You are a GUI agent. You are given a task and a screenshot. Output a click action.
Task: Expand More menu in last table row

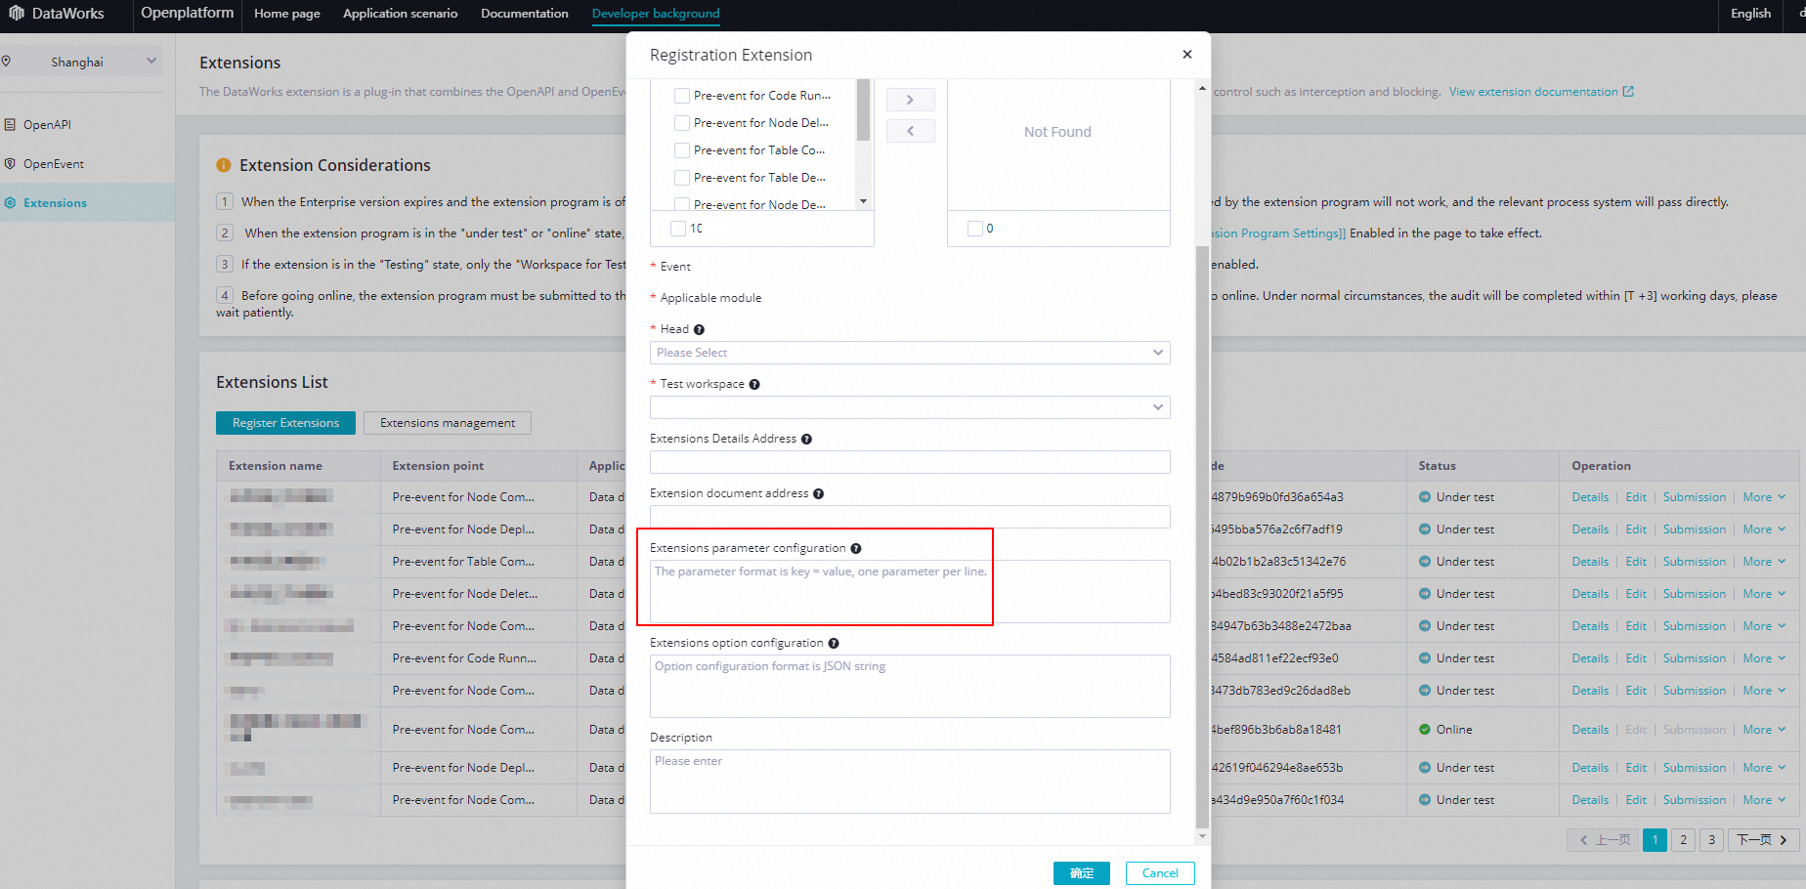[1764, 800]
